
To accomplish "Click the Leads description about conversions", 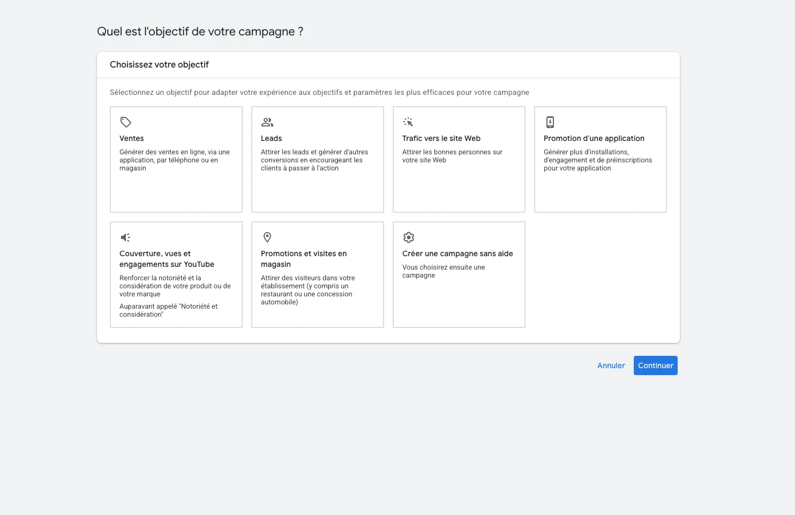I will [x=314, y=160].
